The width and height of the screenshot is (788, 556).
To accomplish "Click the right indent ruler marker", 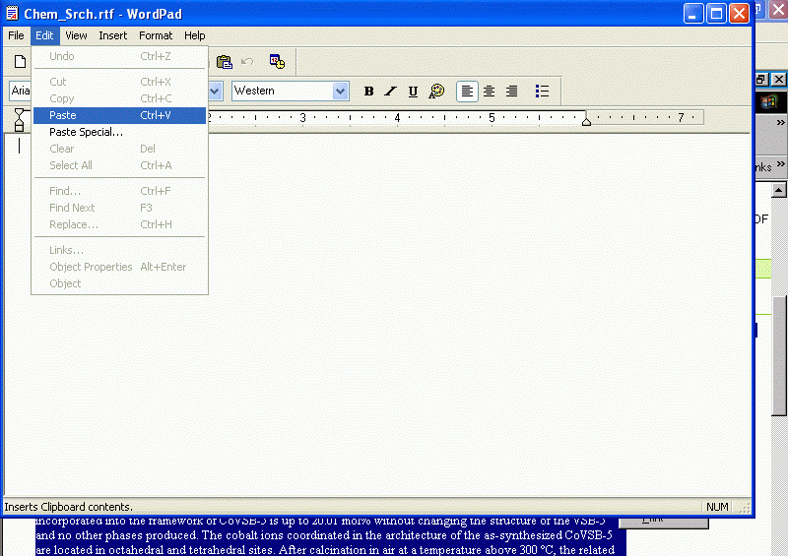I will [586, 122].
